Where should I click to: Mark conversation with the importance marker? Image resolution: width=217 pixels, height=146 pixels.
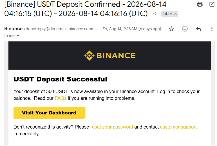click(x=154, y=14)
